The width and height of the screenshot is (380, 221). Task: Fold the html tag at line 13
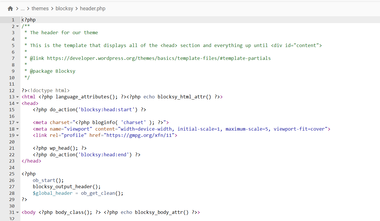17,97
